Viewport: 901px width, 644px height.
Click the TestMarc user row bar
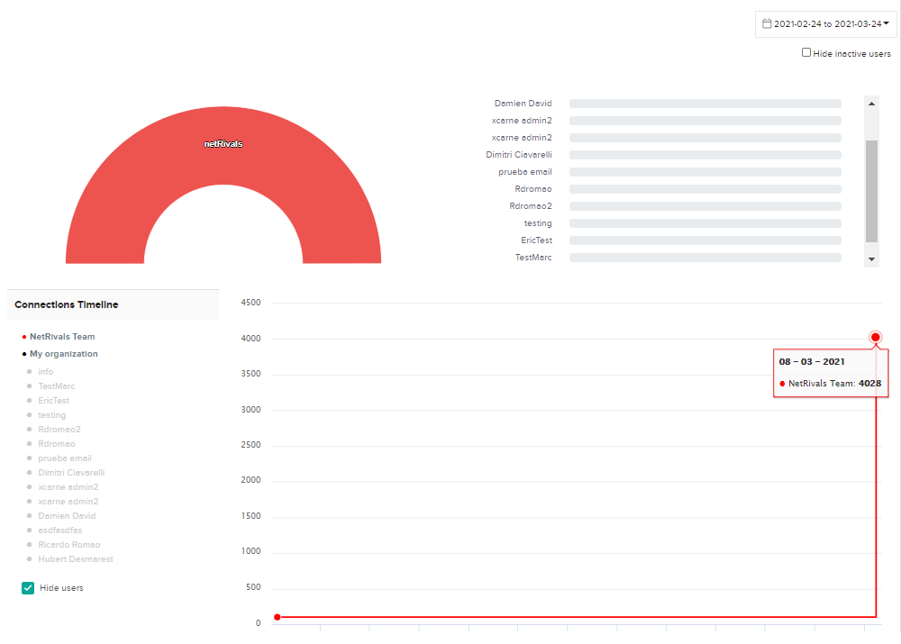705,258
